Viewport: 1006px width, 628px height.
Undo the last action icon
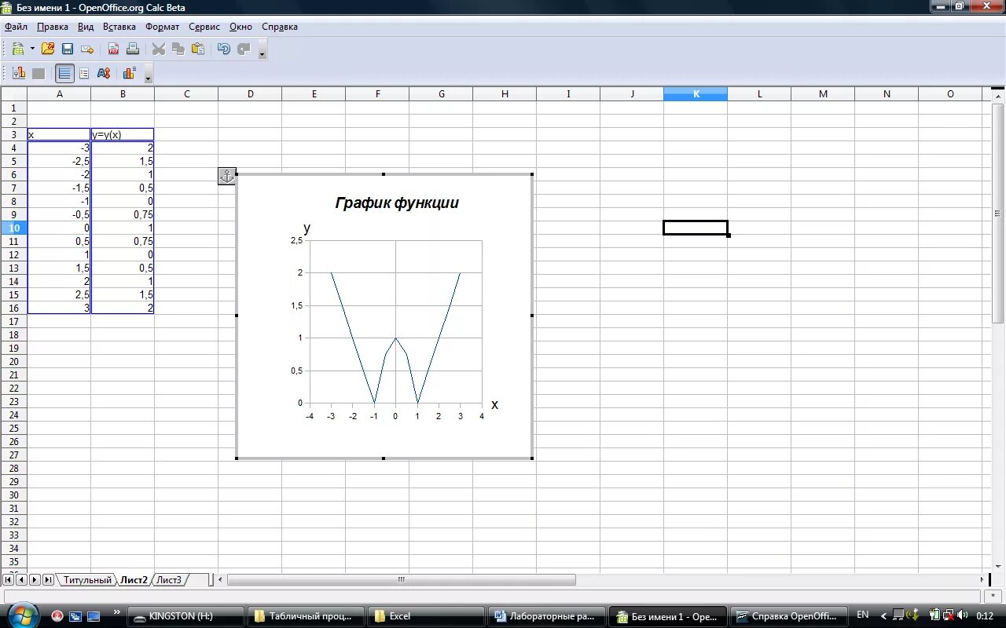[224, 49]
